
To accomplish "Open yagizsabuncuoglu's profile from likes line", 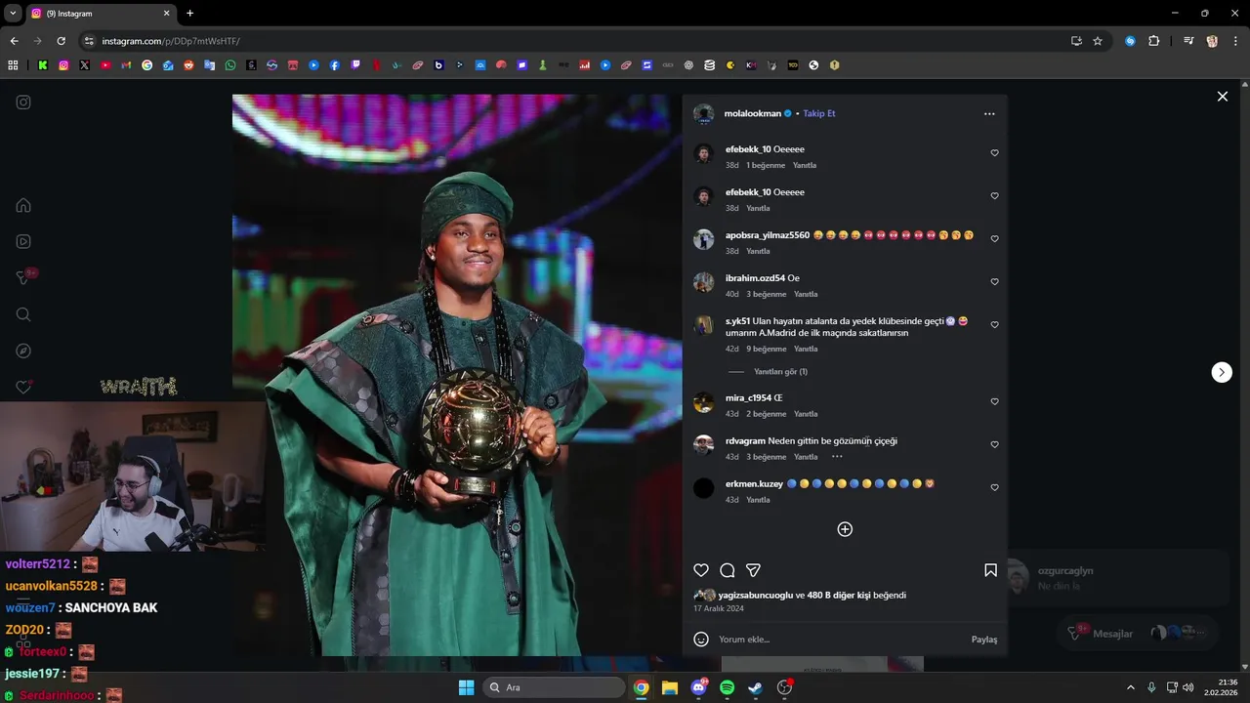I will point(755,596).
